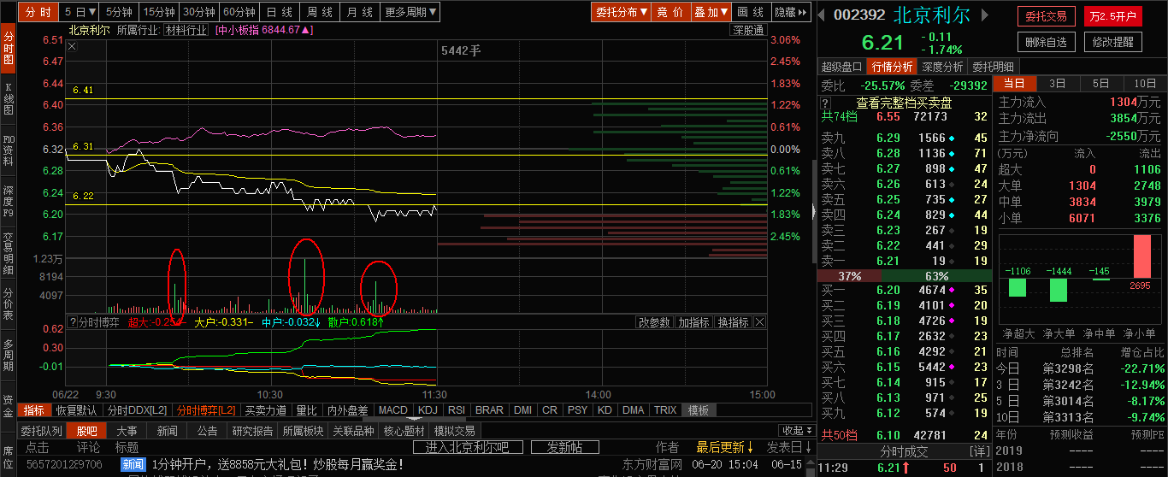Screen dimensions: 1168x477
Task: Open 交易明细 in left sidebar
Action: pyautogui.click(x=9, y=253)
